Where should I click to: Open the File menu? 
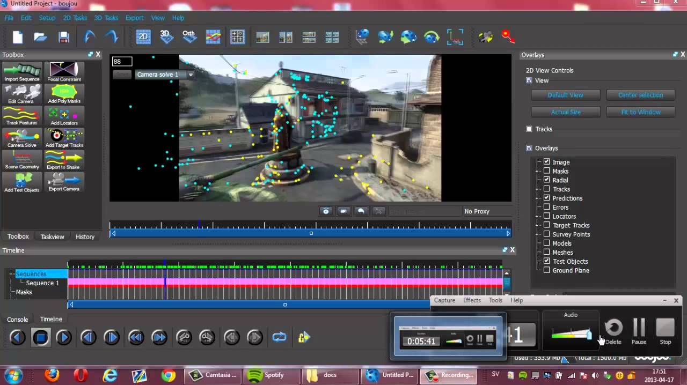[9, 18]
